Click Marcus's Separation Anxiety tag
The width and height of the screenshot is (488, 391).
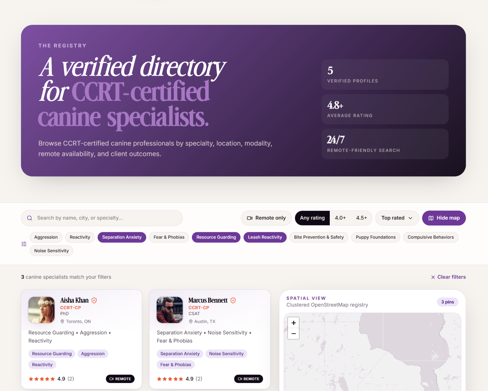coord(180,354)
